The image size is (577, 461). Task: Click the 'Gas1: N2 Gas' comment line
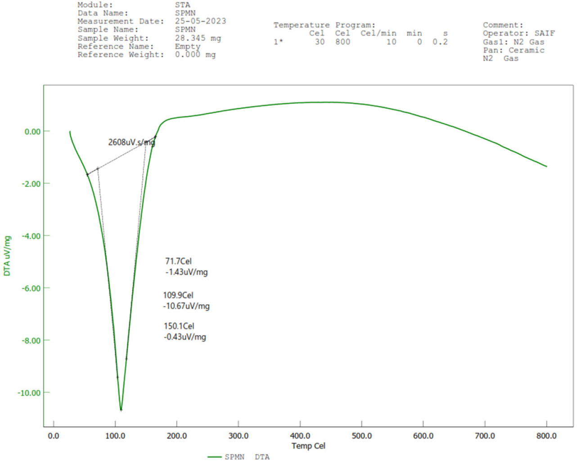tap(514, 42)
